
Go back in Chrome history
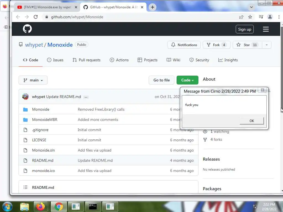point(18,17)
